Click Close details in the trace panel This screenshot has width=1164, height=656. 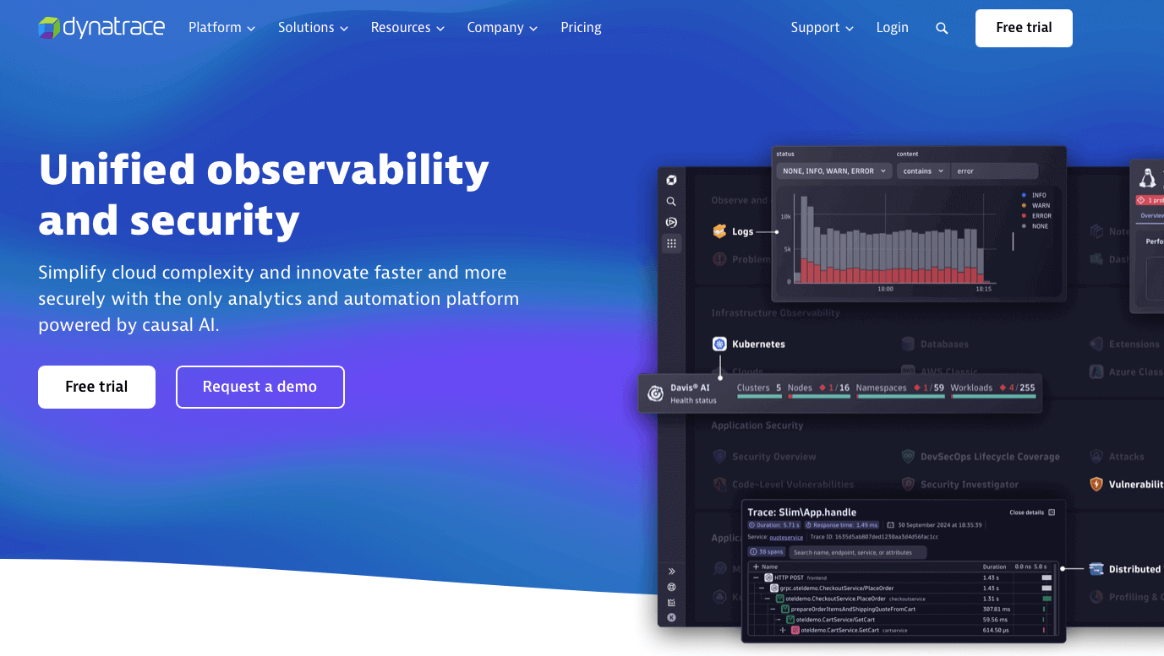(1032, 512)
